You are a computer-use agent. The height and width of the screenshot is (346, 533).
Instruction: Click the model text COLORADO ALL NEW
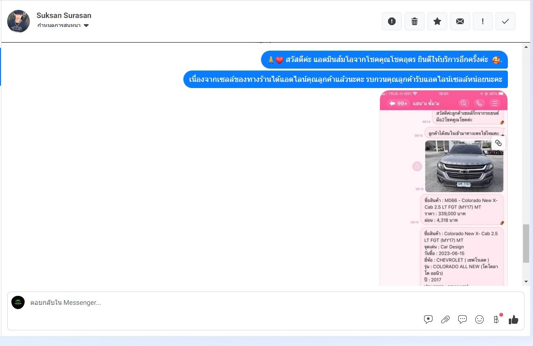[456, 266]
